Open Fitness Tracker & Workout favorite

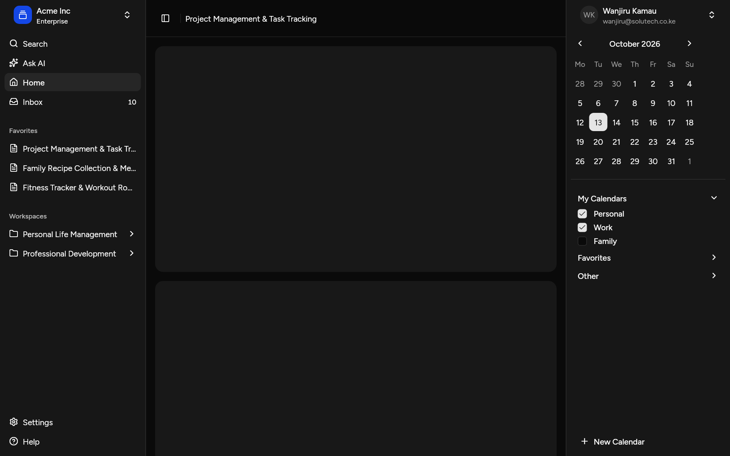[x=73, y=187]
